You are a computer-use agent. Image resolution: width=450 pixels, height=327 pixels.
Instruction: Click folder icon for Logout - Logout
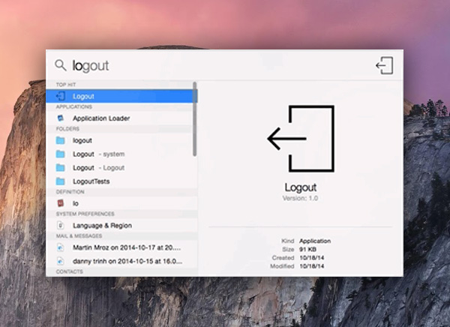click(60, 168)
